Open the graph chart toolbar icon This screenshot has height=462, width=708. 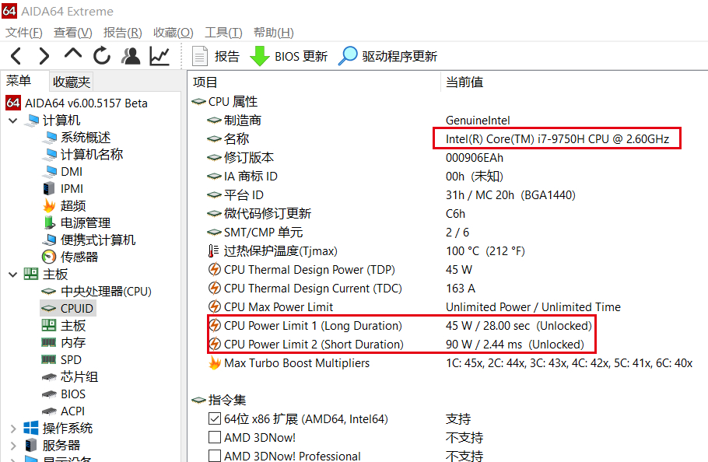click(x=159, y=56)
